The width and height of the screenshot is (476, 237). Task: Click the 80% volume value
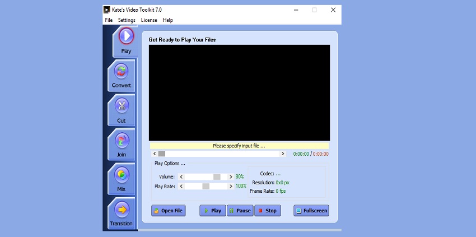point(240,177)
